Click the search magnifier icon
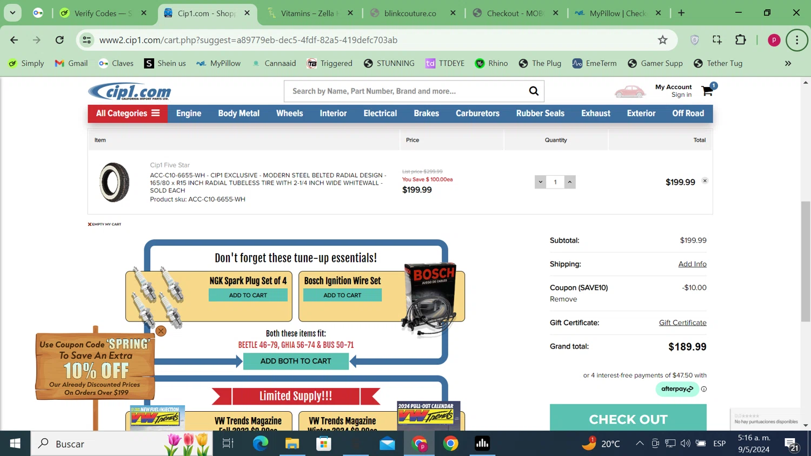The height and width of the screenshot is (456, 811). 534,91
